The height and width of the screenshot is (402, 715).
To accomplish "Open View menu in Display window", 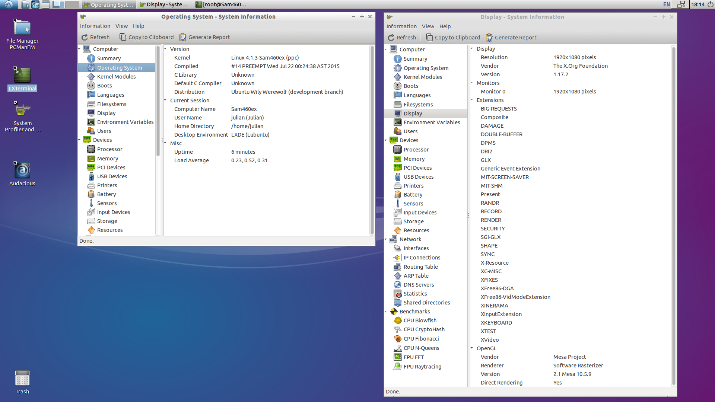I will click(x=428, y=26).
